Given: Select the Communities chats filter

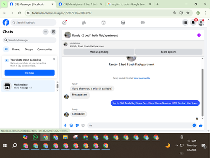Looking at the screenshot, I should [x=45, y=49].
